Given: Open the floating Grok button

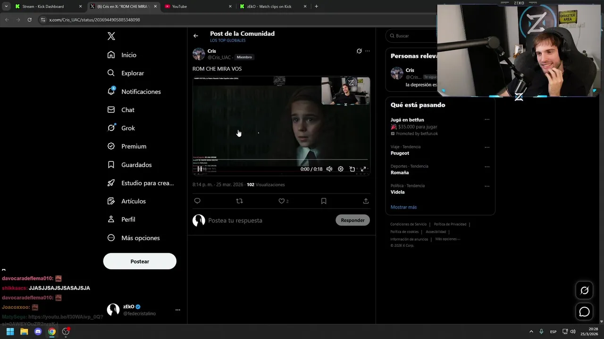Looking at the screenshot, I should pyautogui.click(x=584, y=291).
